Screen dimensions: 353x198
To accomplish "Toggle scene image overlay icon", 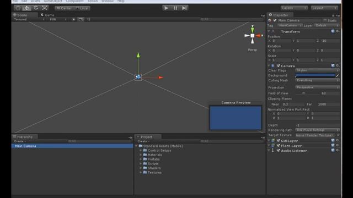I will point(81,20).
